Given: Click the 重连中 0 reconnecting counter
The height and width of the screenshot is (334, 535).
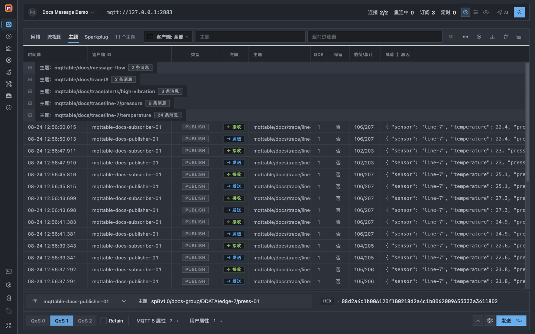Looking at the screenshot, I should click(x=404, y=12).
